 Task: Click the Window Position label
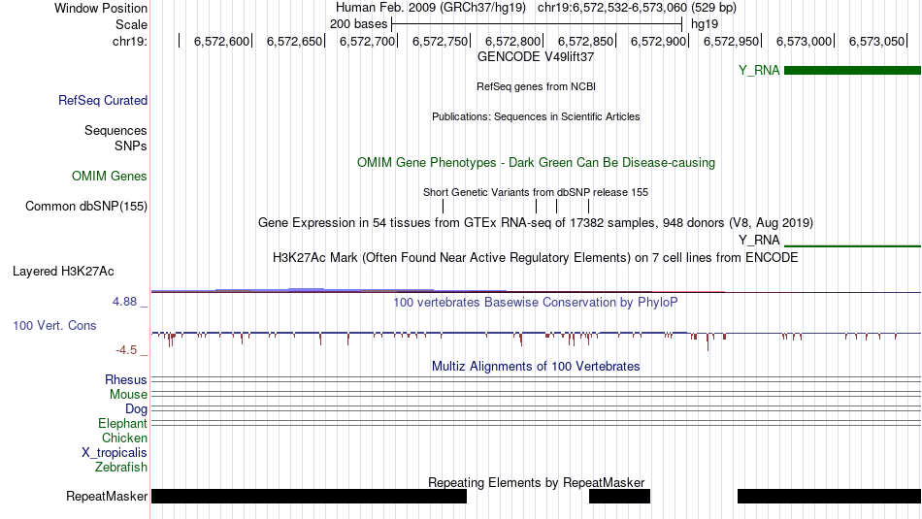(101, 8)
